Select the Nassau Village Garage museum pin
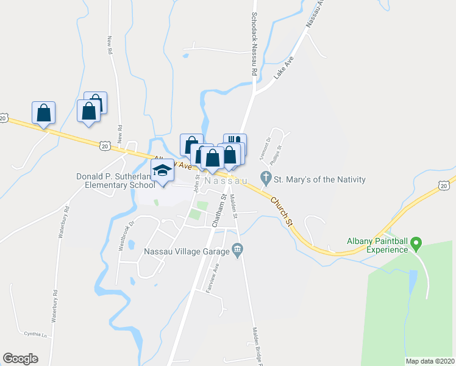The width and height of the screenshot is (456, 366). (x=238, y=250)
